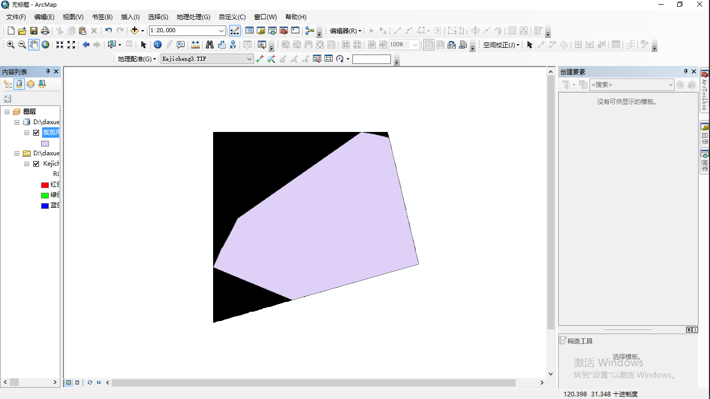Open the Identify tool
The width and height of the screenshot is (710, 399).
click(x=157, y=45)
